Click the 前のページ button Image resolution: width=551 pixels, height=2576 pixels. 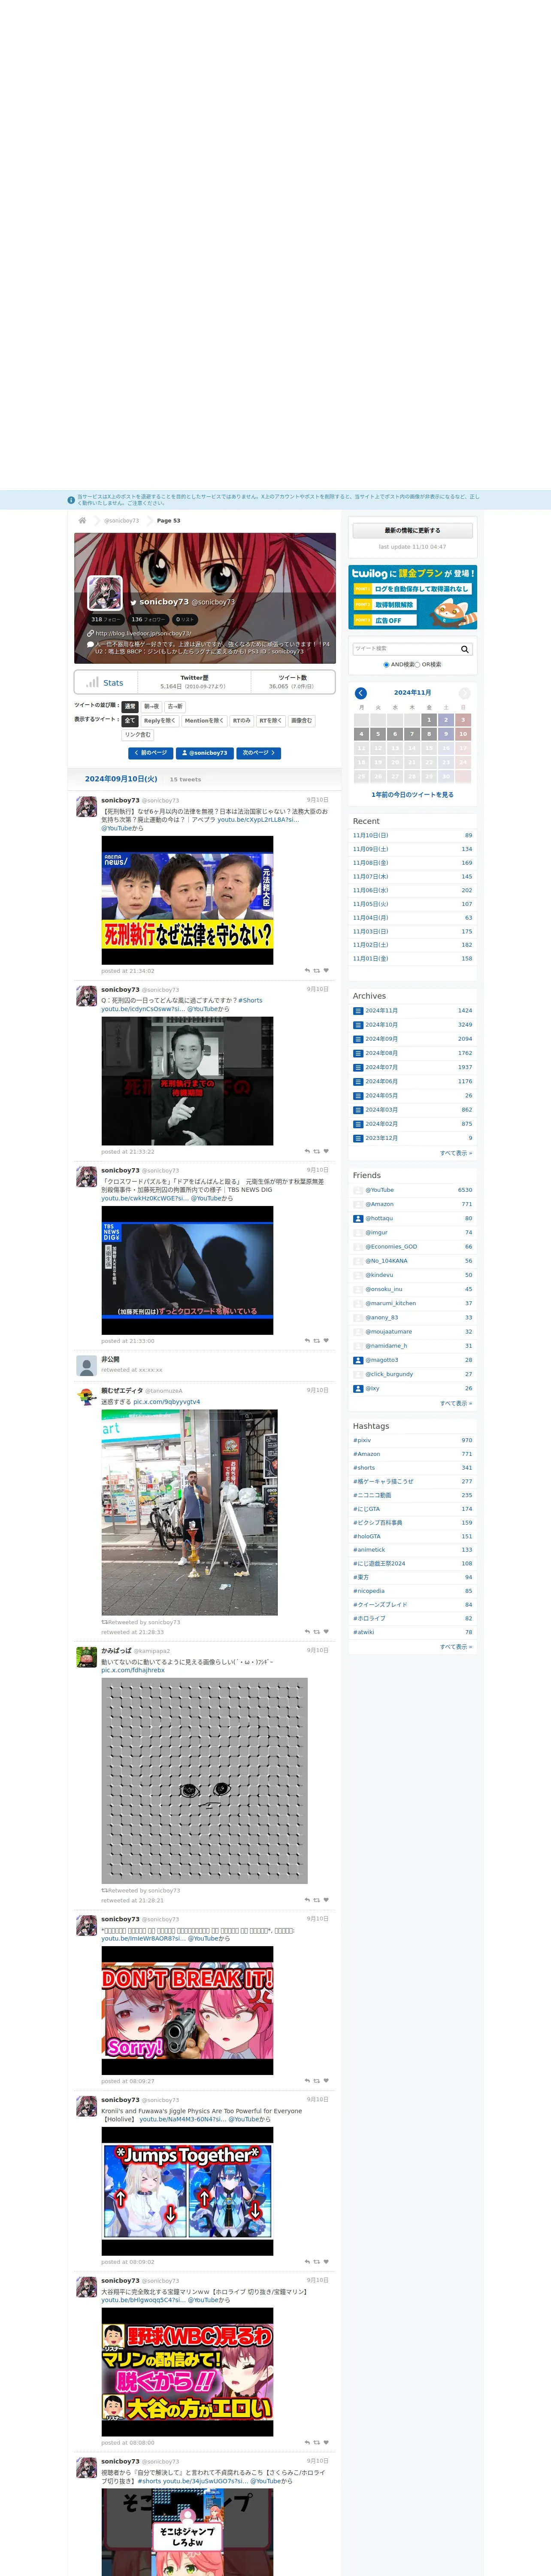[151, 753]
